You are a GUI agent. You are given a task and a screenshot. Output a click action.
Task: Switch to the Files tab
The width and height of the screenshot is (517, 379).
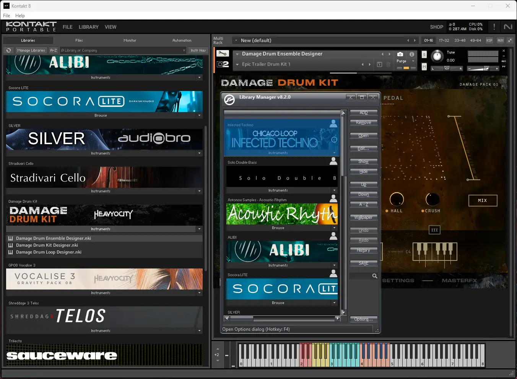(79, 40)
